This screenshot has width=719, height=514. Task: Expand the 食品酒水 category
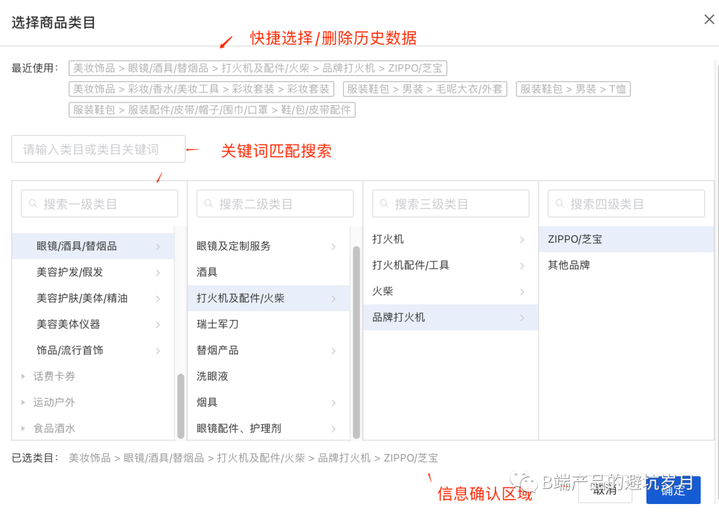tap(23, 428)
